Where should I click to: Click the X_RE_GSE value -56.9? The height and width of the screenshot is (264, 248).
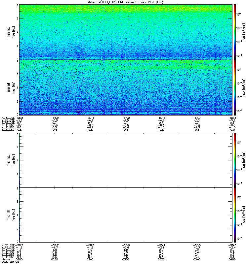[x=55, y=118]
